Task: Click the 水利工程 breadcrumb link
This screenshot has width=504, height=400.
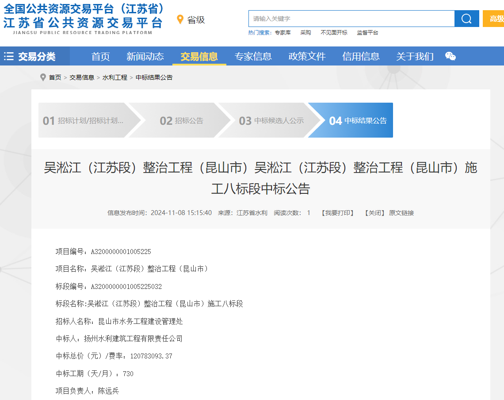Action: pos(115,77)
